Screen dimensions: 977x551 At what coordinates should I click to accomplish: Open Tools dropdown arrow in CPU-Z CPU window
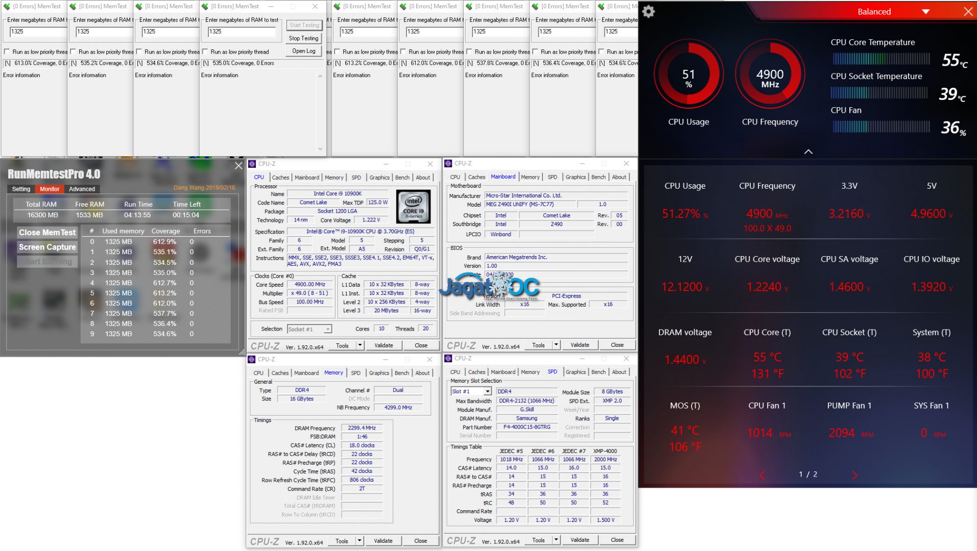click(360, 345)
